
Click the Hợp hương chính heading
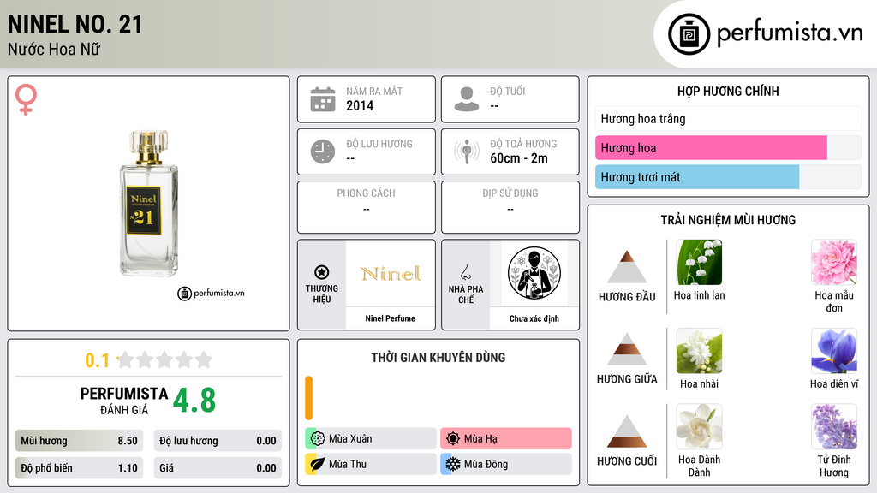[x=728, y=91]
